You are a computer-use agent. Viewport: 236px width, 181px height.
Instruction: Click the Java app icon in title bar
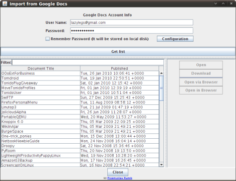point(4,3)
